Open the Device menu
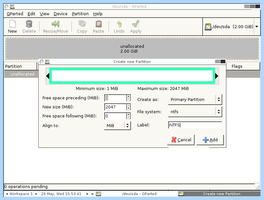This screenshot has height=200, width=264. [60, 14]
